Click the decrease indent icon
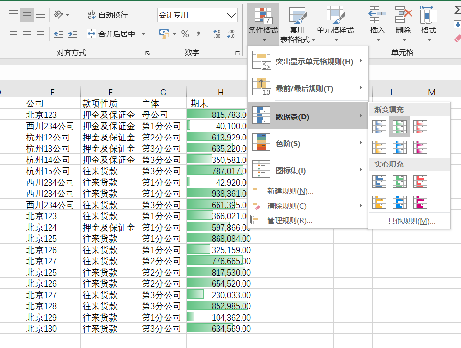The width and height of the screenshot is (461, 348). [59, 34]
